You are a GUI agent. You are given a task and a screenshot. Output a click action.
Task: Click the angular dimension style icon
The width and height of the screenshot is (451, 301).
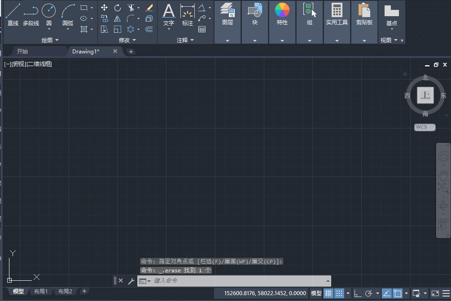(x=202, y=8)
